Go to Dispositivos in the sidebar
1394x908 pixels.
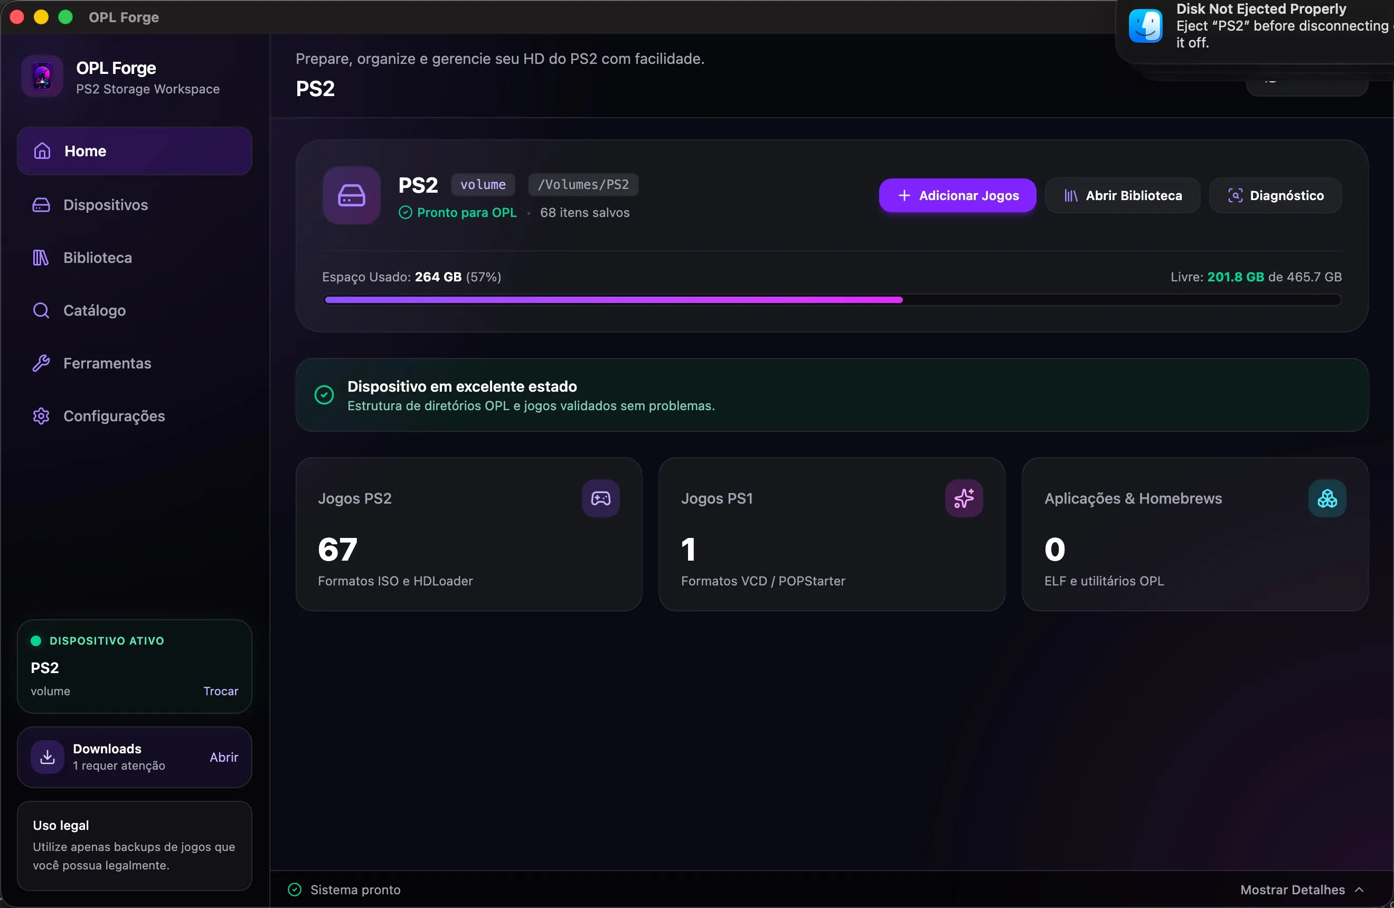135,205
